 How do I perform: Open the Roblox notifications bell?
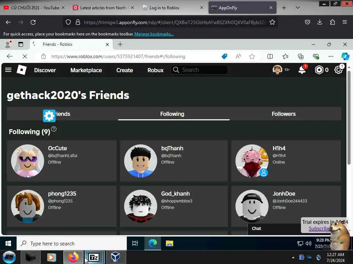pyautogui.click(x=302, y=70)
